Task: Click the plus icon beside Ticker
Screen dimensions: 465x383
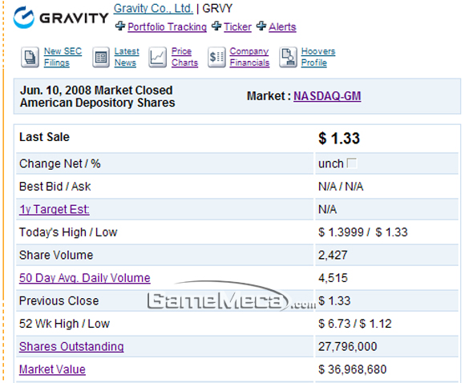Action: (x=216, y=26)
